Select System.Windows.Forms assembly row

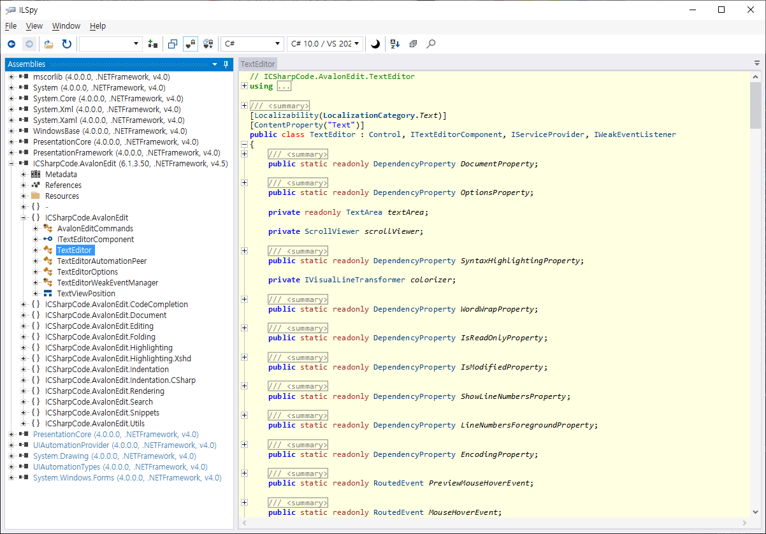pos(127,478)
